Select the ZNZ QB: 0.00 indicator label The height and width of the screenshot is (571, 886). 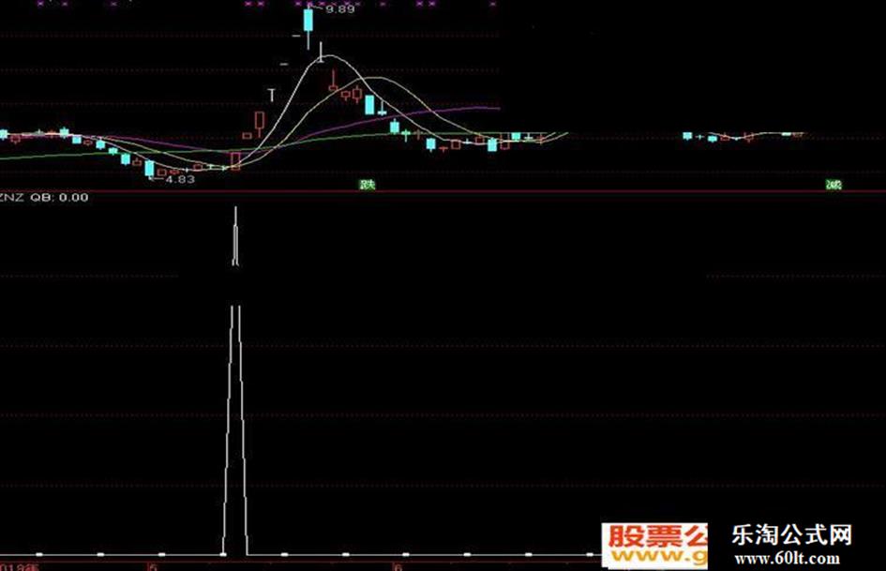[x=44, y=197]
